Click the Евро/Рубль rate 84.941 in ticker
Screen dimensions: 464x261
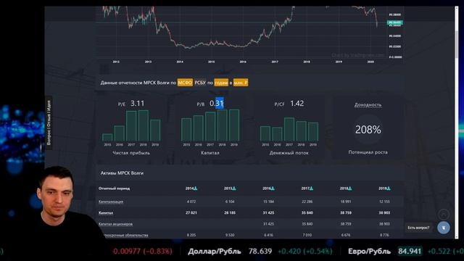pos(410,252)
